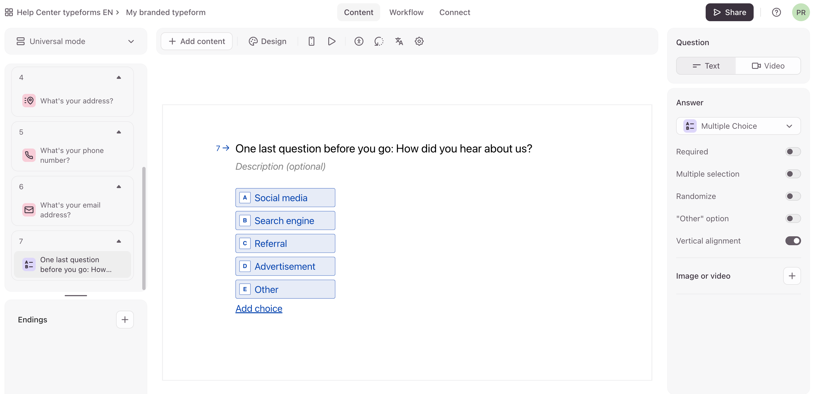Disable the Vertical alignment toggle

[x=792, y=241]
